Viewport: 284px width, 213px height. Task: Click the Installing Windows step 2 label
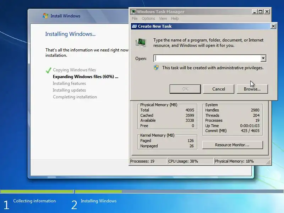click(99, 201)
